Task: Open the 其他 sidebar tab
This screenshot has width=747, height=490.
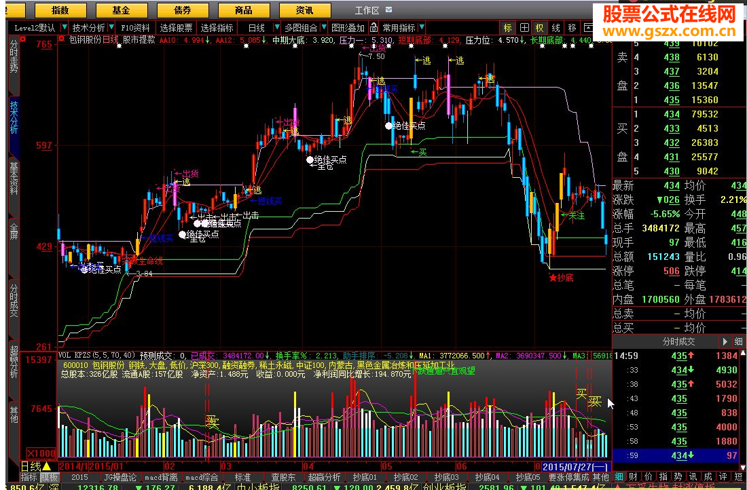Action: click(x=14, y=414)
